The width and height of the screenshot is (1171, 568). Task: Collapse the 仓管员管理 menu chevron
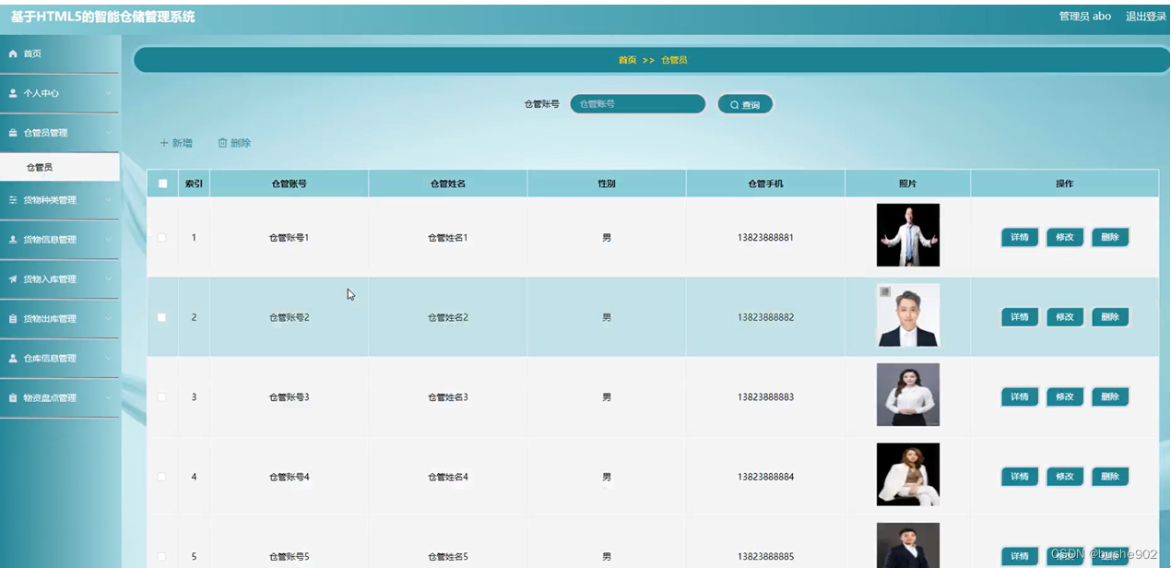tap(108, 133)
